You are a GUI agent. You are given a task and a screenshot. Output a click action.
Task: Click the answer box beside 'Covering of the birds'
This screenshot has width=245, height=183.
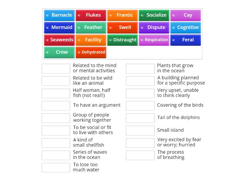click(140, 106)
